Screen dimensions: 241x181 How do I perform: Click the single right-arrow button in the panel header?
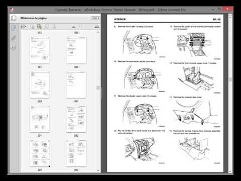98,18
